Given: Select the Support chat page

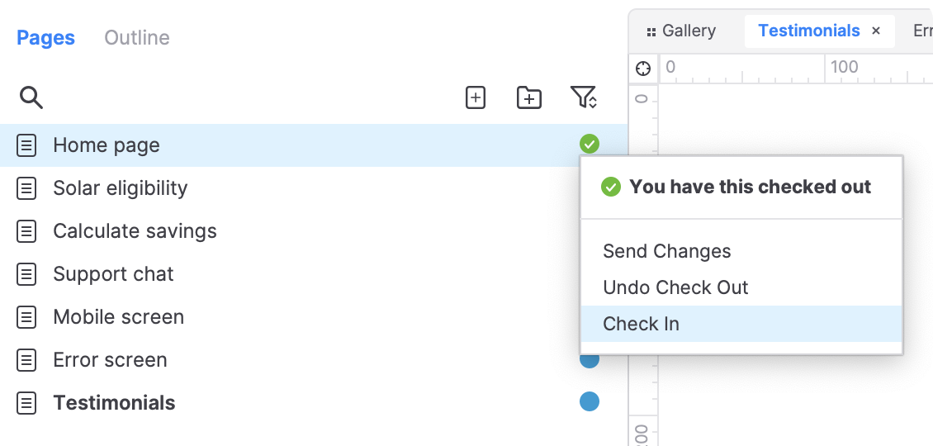Looking at the screenshot, I should tap(113, 274).
